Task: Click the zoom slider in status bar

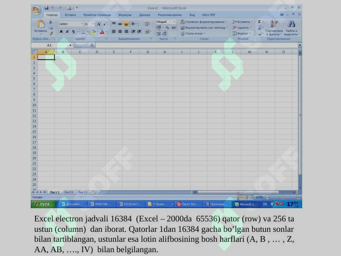Action: 282,197
